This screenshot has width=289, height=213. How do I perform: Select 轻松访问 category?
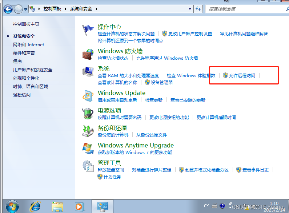pyautogui.click(x=21, y=95)
